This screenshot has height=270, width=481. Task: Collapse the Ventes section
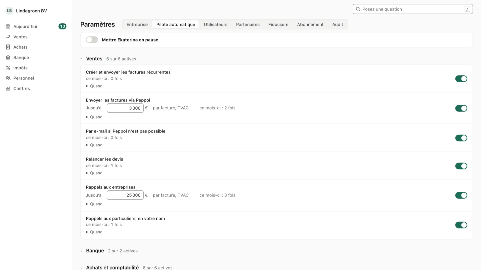81,59
